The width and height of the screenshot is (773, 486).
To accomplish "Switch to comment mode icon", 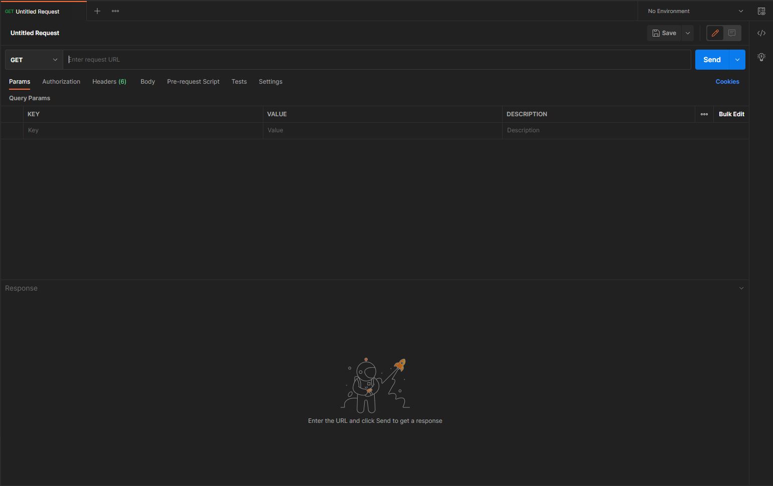I will click(732, 33).
